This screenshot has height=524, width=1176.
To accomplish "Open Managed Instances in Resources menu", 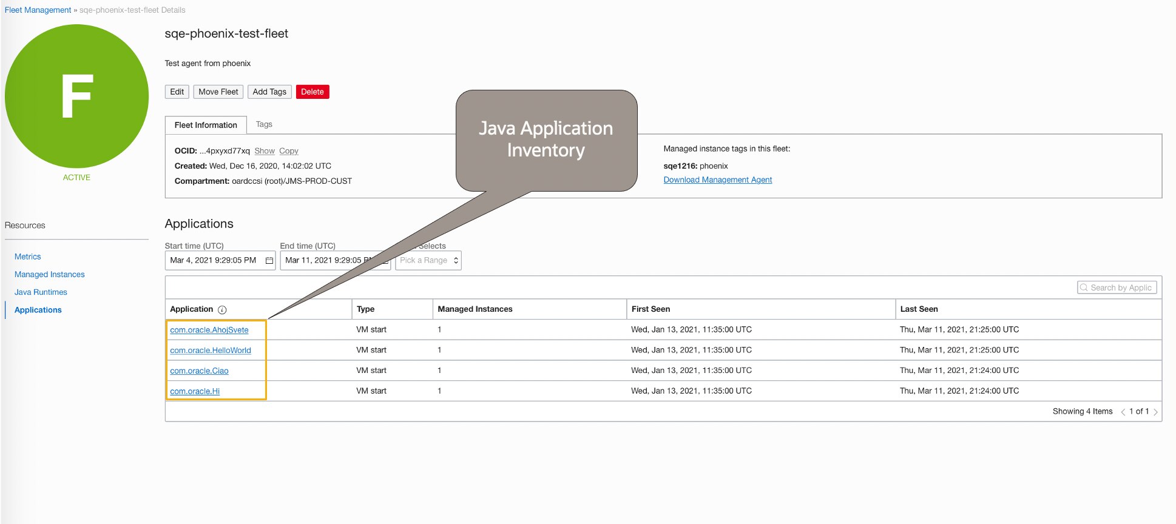I will [x=50, y=274].
